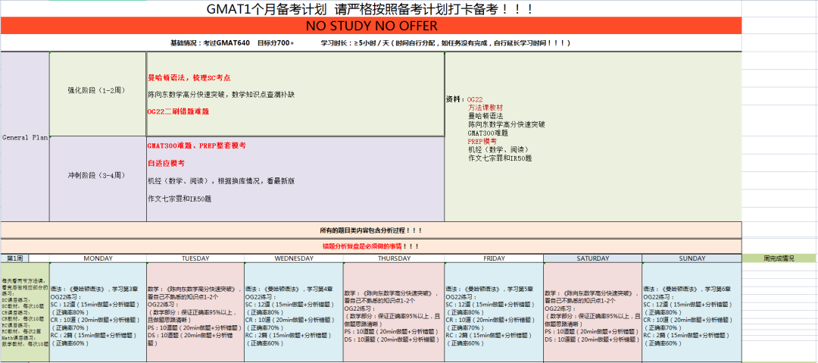Select the TUESDAY column header

click(195, 258)
